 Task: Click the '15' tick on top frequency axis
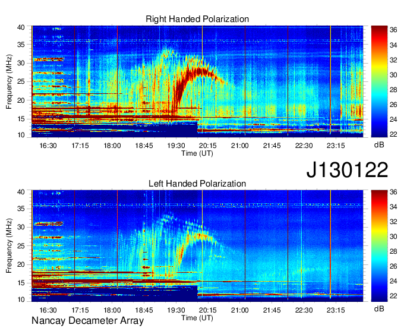(x=21, y=119)
